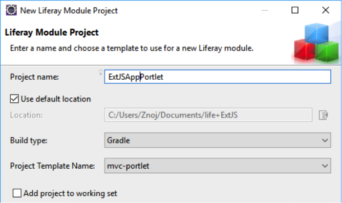Minimize the New Liferay Module Project dialog
Viewport: 342px width, 203px height.
[265, 10]
